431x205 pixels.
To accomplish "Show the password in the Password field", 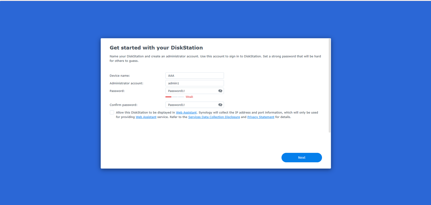I will tap(220, 91).
